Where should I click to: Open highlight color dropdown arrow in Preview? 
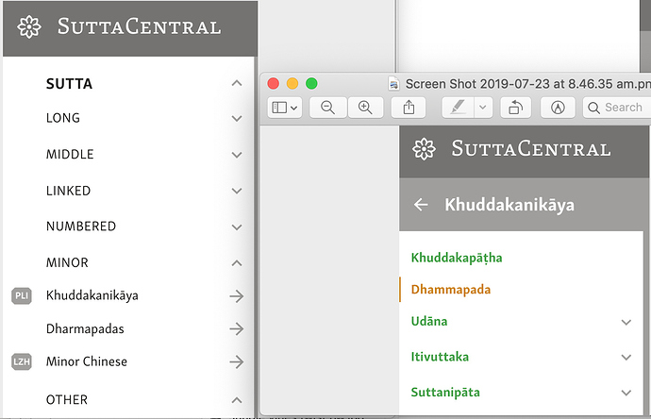pos(483,108)
